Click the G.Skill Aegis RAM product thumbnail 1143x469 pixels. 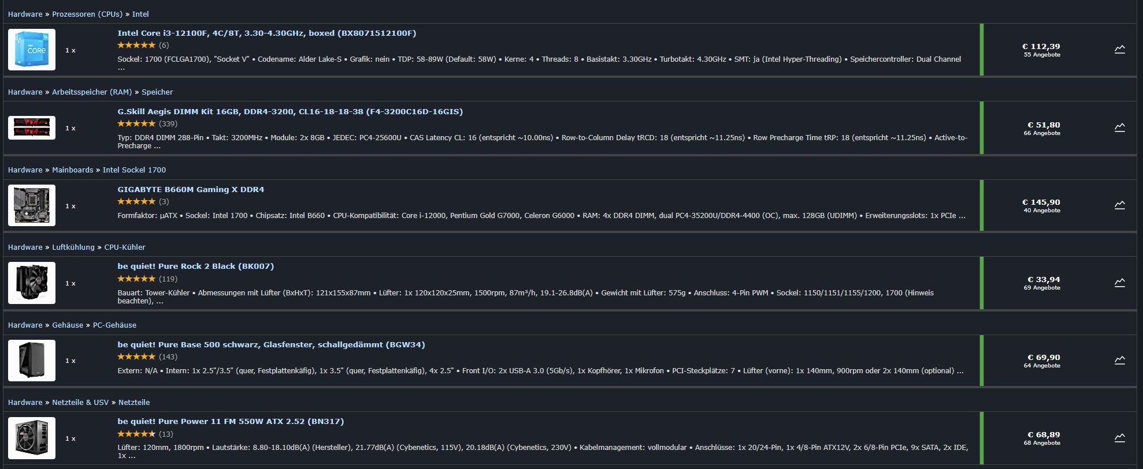(x=32, y=127)
